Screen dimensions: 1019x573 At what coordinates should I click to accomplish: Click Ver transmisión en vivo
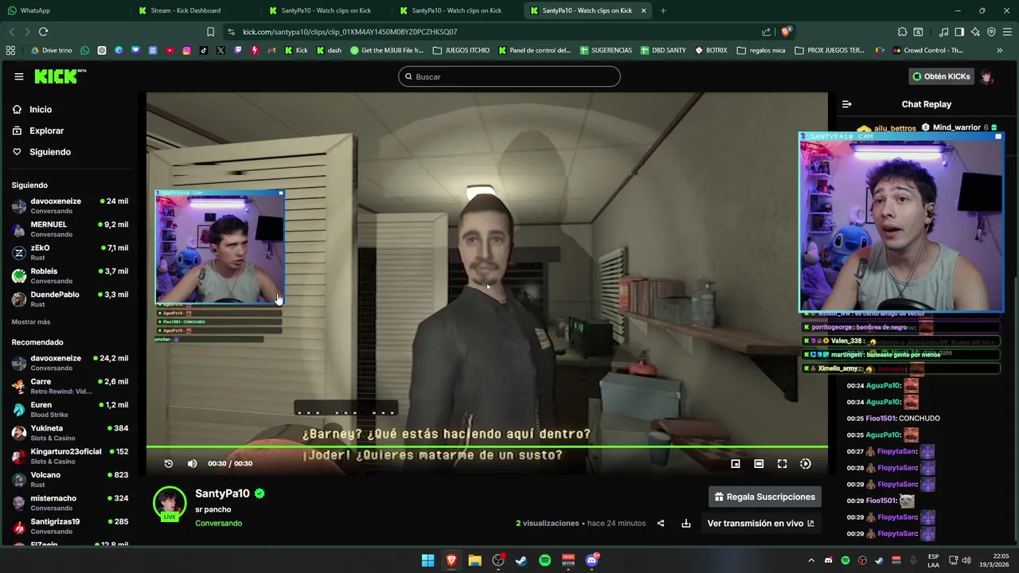point(761,523)
